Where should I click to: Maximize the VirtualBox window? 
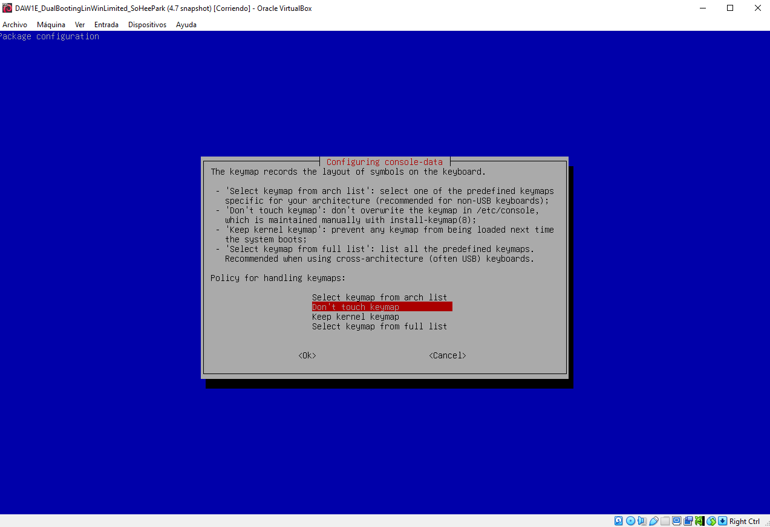(730, 8)
